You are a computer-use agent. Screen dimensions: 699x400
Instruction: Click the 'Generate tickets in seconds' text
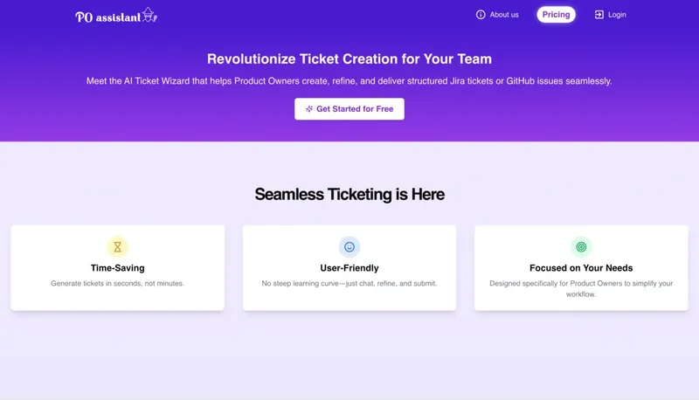point(117,284)
